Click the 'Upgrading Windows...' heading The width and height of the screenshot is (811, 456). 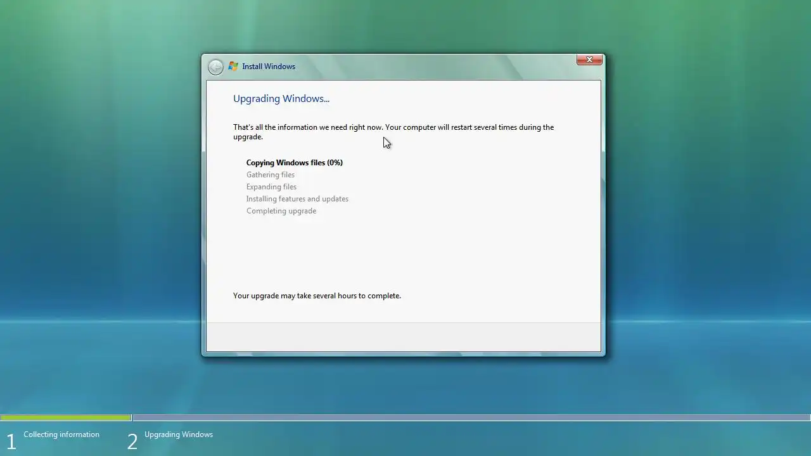point(281,99)
